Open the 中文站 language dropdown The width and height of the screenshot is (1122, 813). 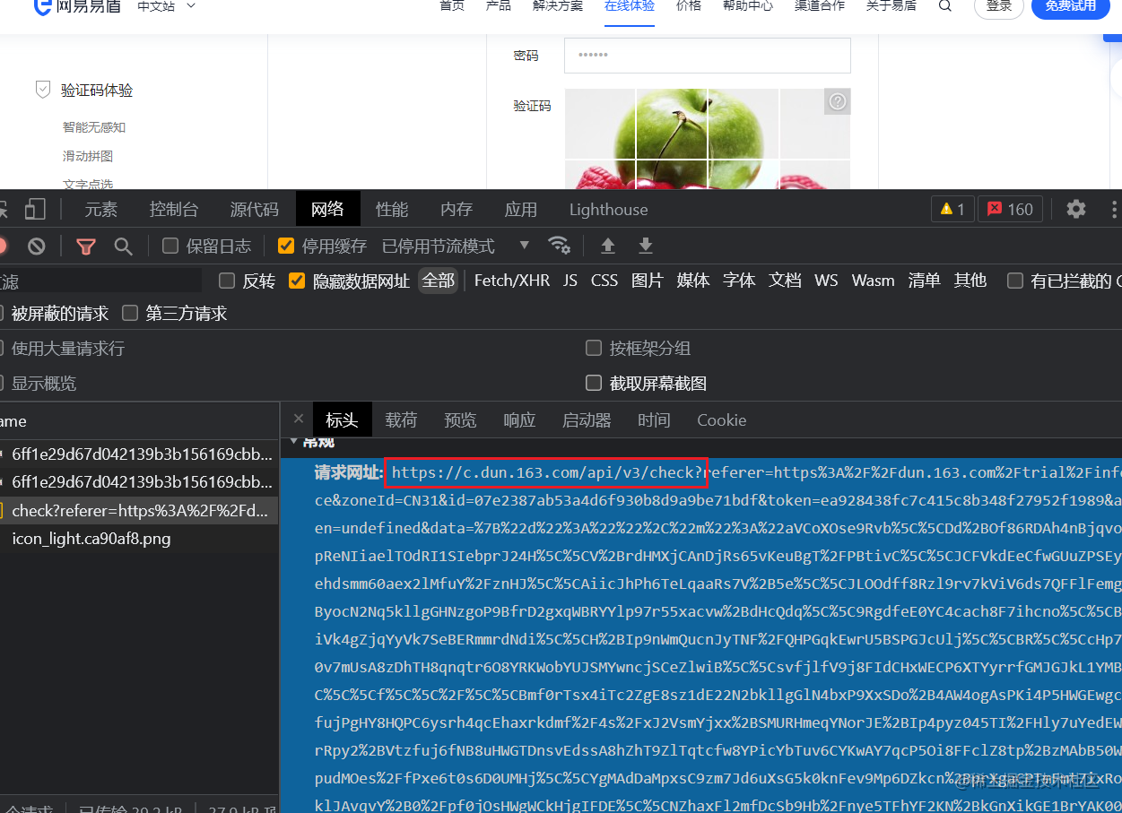tap(166, 6)
